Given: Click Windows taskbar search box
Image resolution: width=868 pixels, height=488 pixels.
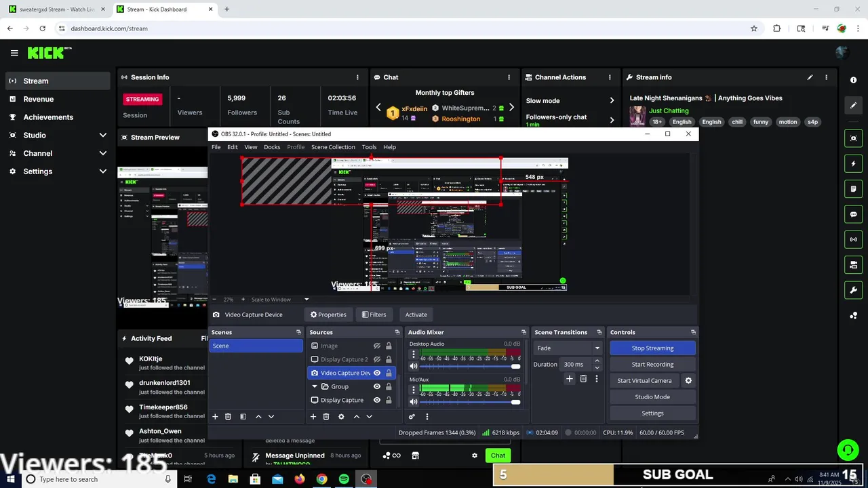Looking at the screenshot, I should [x=99, y=479].
